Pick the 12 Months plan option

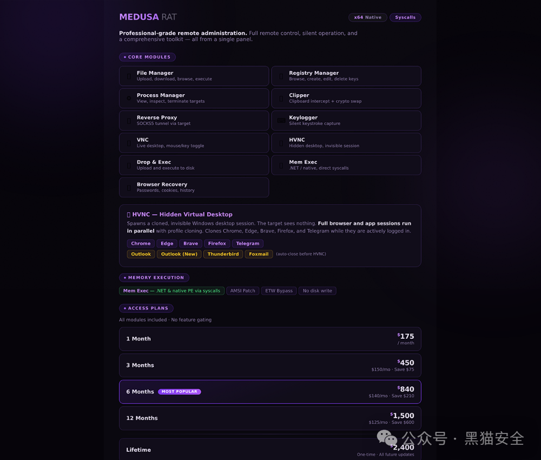click(270, 418)
